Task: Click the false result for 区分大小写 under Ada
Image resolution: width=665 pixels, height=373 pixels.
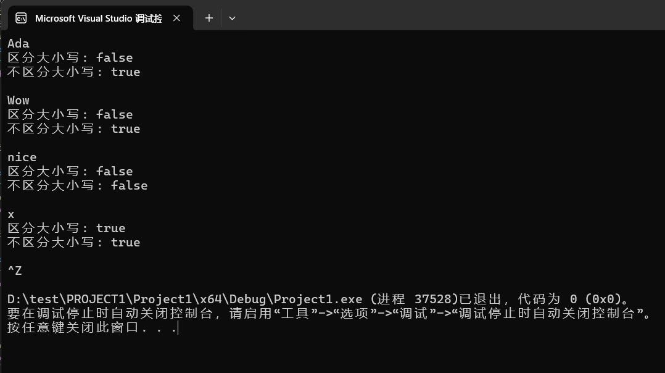Action: 115,57
